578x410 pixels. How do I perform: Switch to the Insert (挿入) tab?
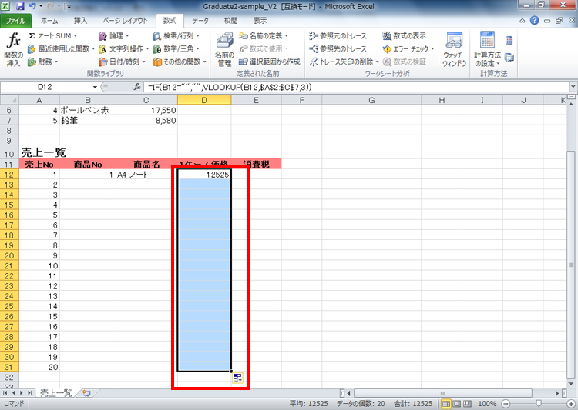pos(80,21)
